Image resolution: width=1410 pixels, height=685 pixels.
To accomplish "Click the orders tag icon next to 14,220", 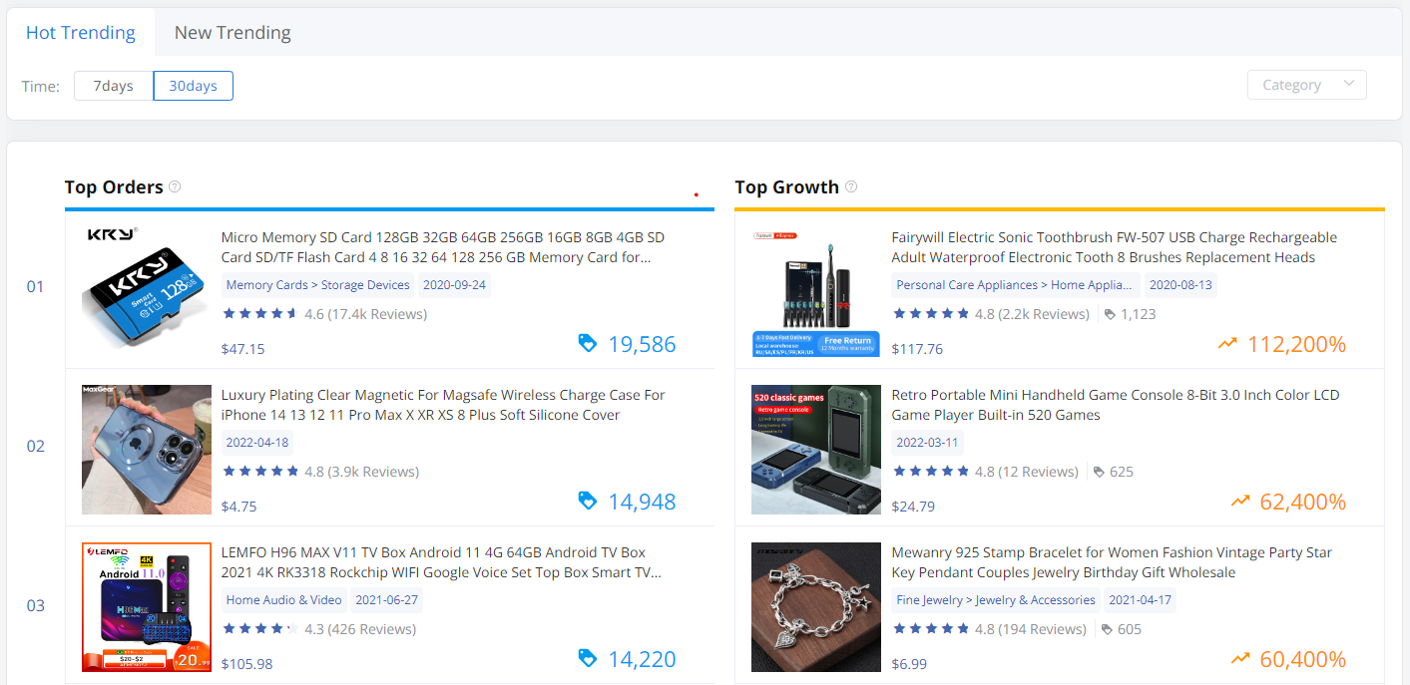I will coord(588,658).
